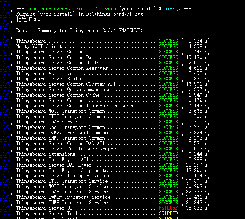This screenshot has width=245, height=219.
Task: Click 'Thingsboard Server Transport Modules' row text
Action: point(64,176)
